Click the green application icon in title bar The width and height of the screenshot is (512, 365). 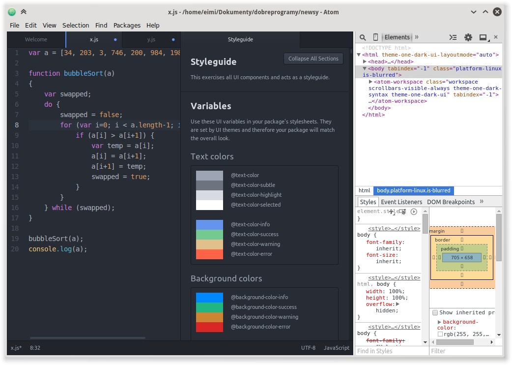point(12,12)
